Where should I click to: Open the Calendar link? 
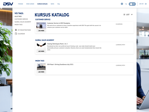pos(21,34)
